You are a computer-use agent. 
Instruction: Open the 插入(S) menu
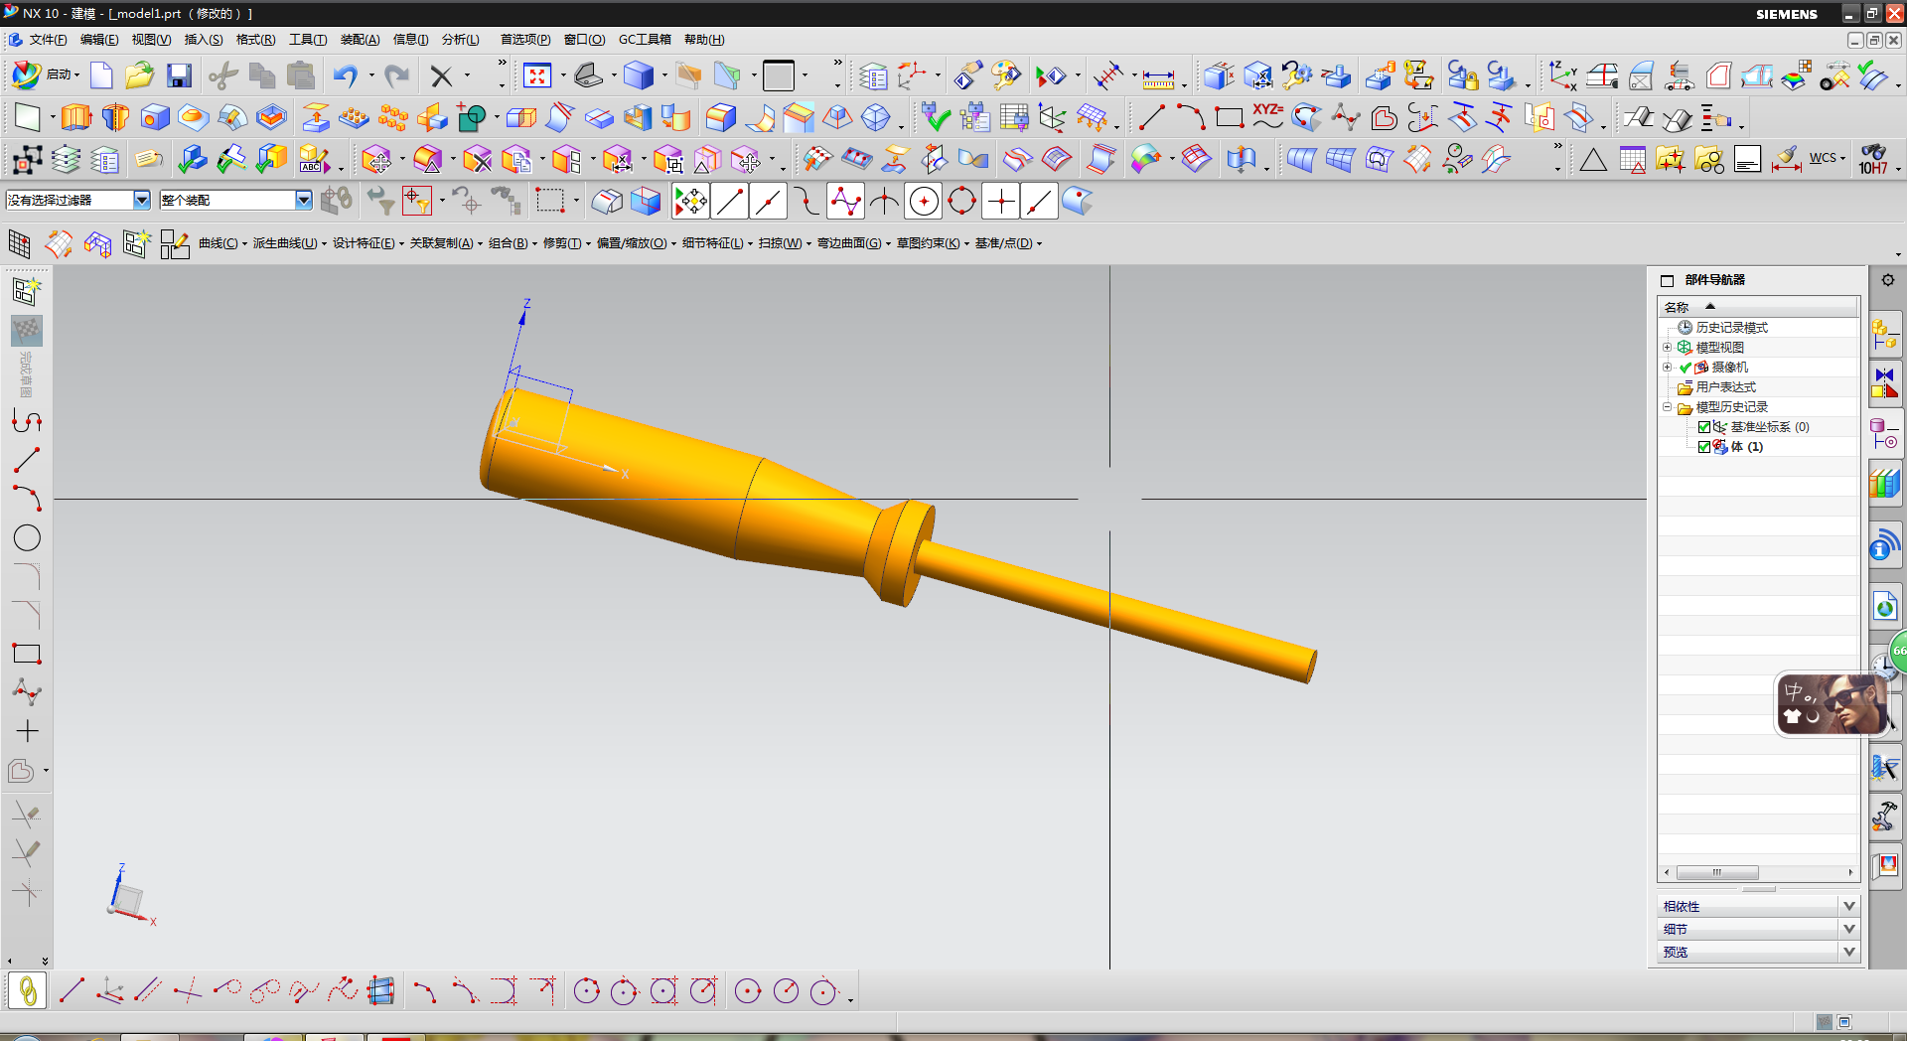pyautogui.click(x=204, y=40)
